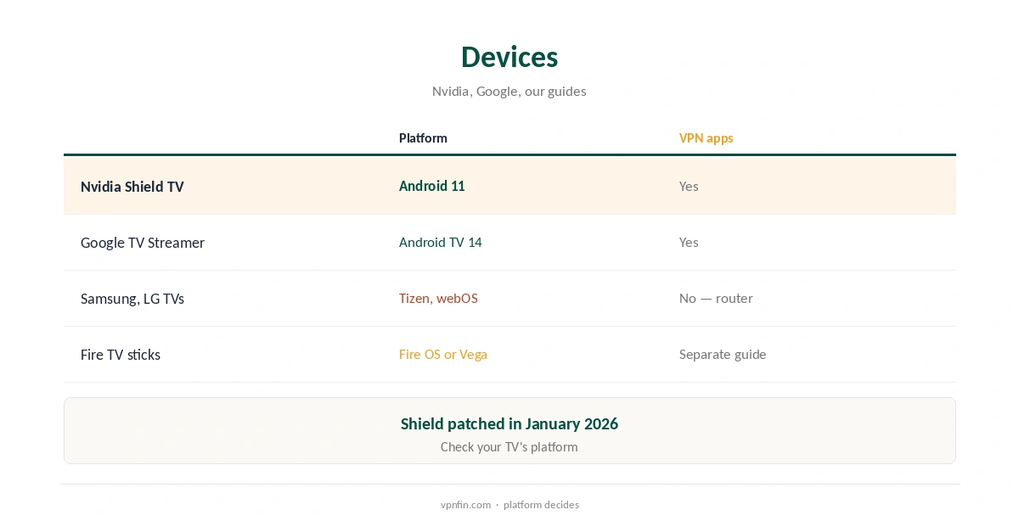Click the subtitle 'Nvidia, Google, our guides'
This screenshot has width=1019, height=521.
[x=509, y=91]
